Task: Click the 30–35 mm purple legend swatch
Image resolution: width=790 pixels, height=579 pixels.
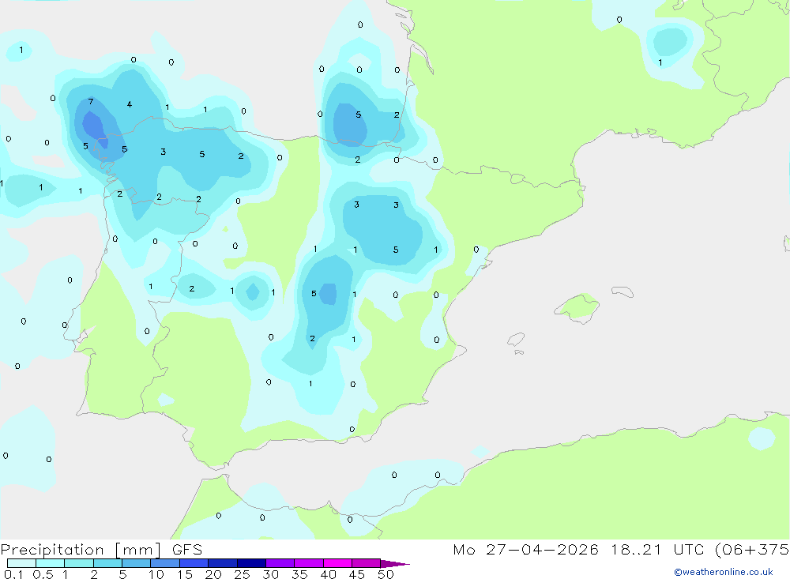Action: (280, 563)
